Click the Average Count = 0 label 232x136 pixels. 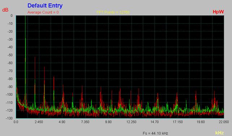point(43,12)
